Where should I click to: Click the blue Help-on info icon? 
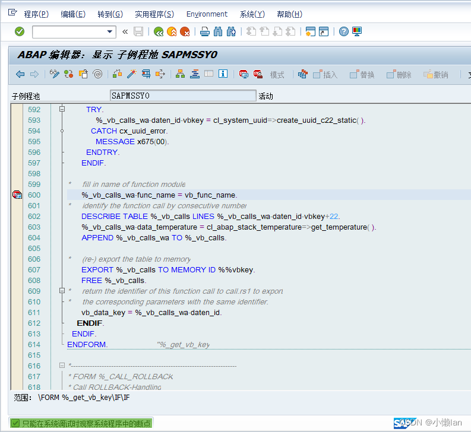pos(223,74)
